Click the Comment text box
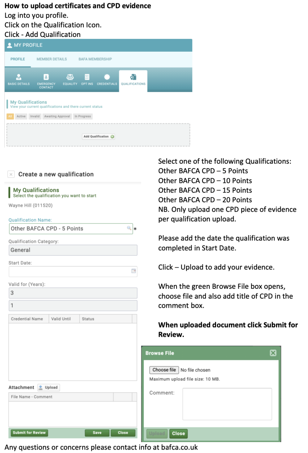 (227, 404)
